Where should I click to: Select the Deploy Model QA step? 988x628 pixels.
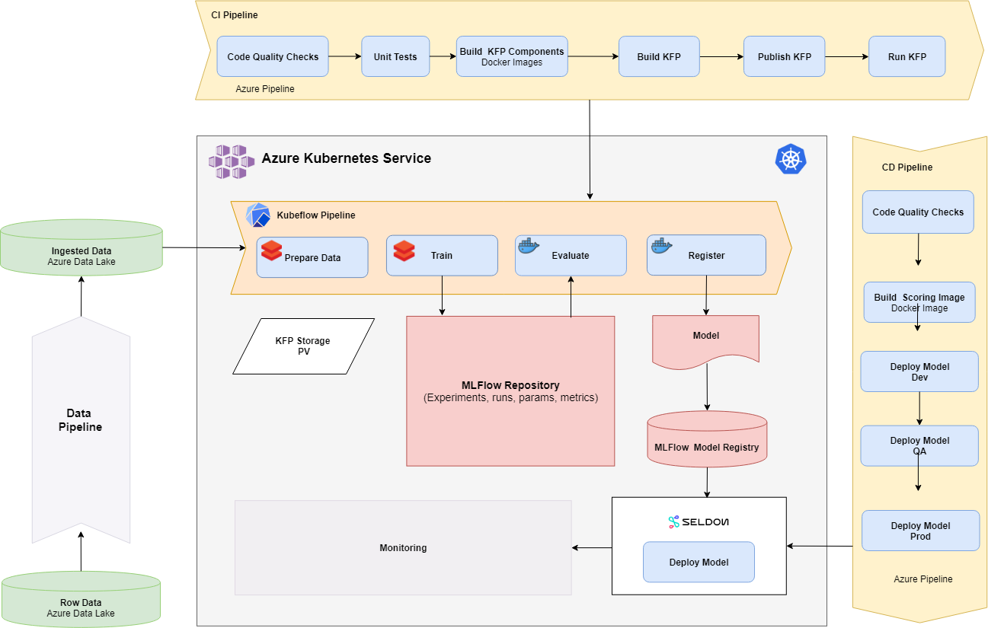pyautogui.click(x=919, y=445)
